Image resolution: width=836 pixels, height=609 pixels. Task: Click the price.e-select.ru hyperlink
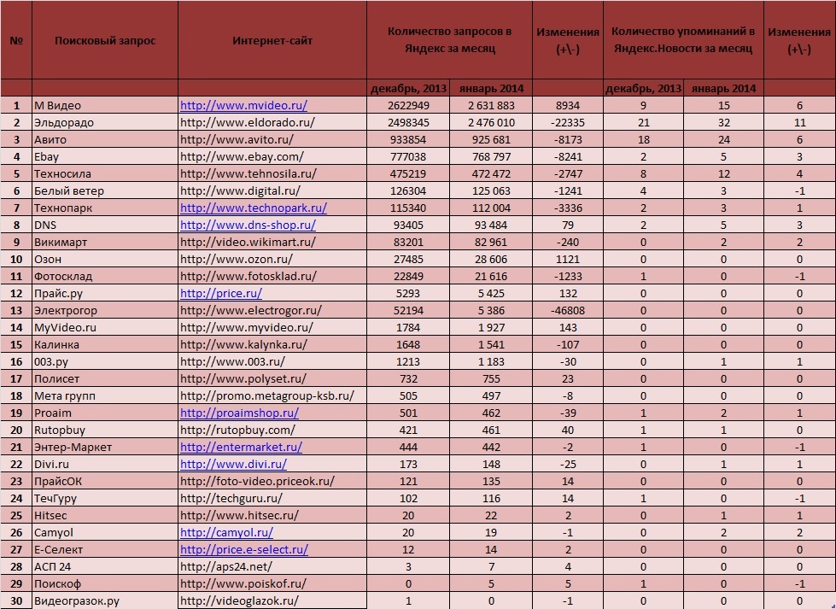pyautogui.click(x=244, y=549)
